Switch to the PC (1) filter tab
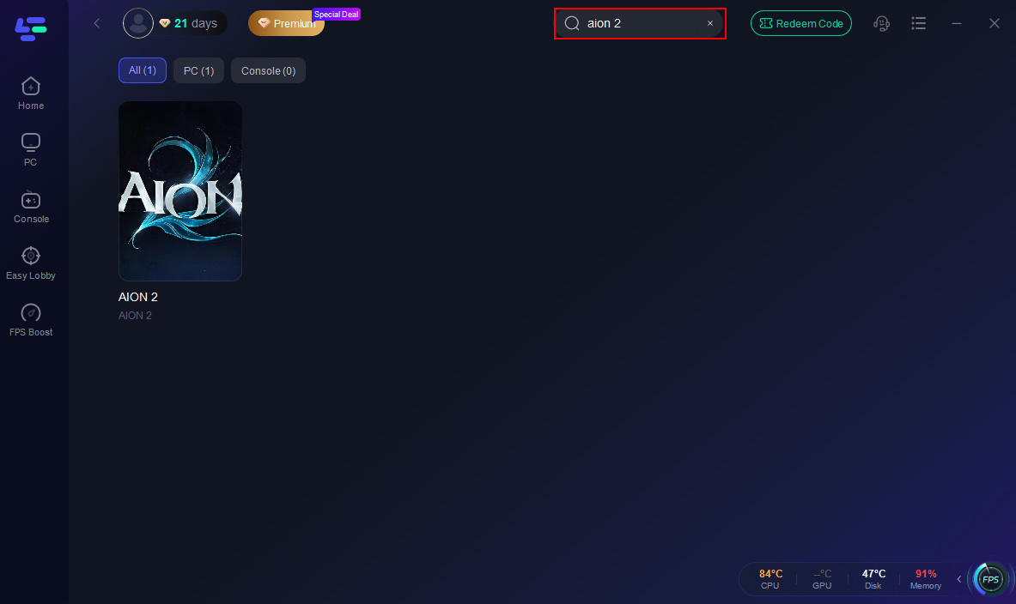The image size is (1016, 604). [x=198, y=70]
